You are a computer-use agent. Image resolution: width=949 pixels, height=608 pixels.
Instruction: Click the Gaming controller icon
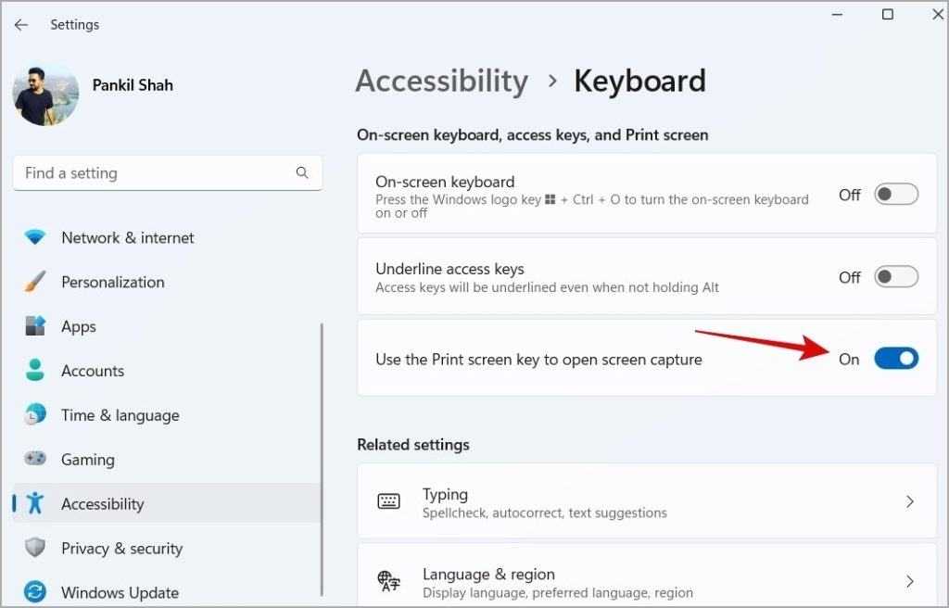tap(35, 459)
